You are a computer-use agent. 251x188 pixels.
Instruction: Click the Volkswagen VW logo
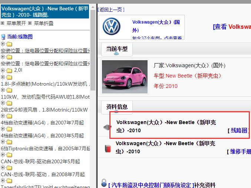112,26
